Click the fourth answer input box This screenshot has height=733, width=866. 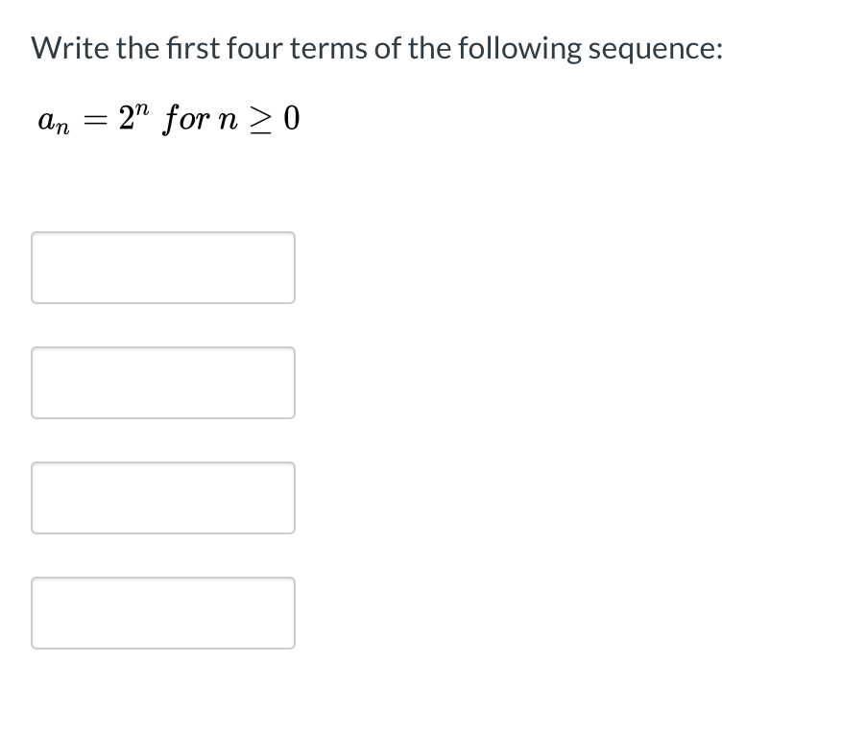pyautogui.click(x=162, y=612)
